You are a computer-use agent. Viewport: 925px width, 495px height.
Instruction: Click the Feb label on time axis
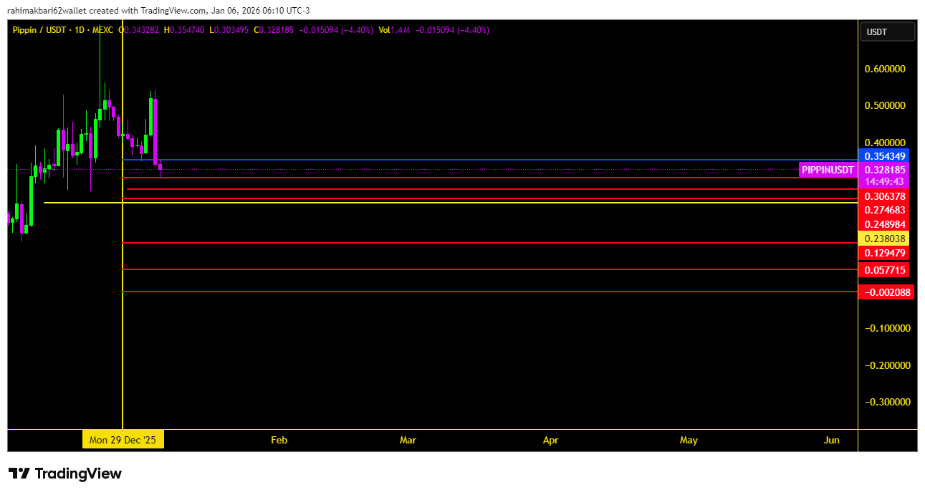[x=279, y=440]
